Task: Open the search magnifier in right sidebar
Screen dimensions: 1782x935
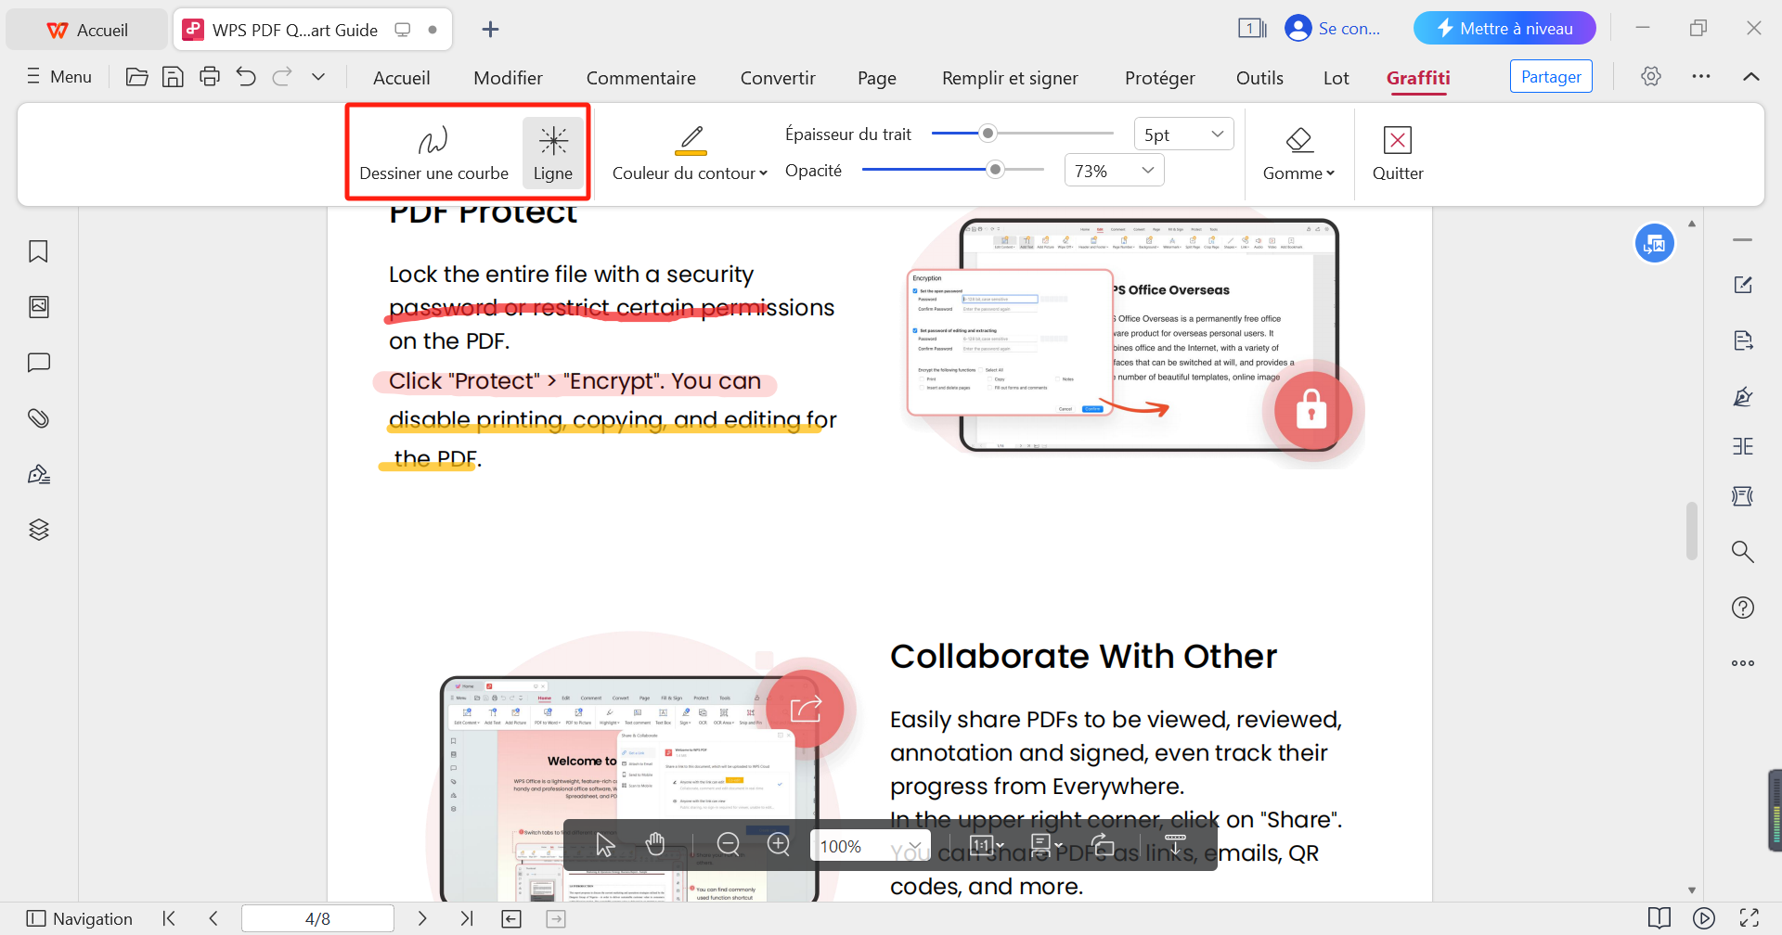Action: pyautogui.click(x=1743, y=552)
